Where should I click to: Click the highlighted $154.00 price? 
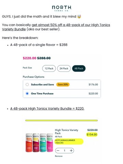pos(92,135)
